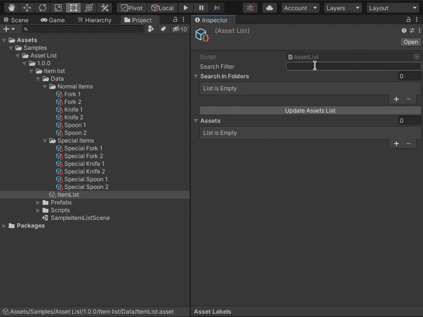Remove an entry from Search In Folders
The height and width of the screenshot is (317, 423).
408,99
